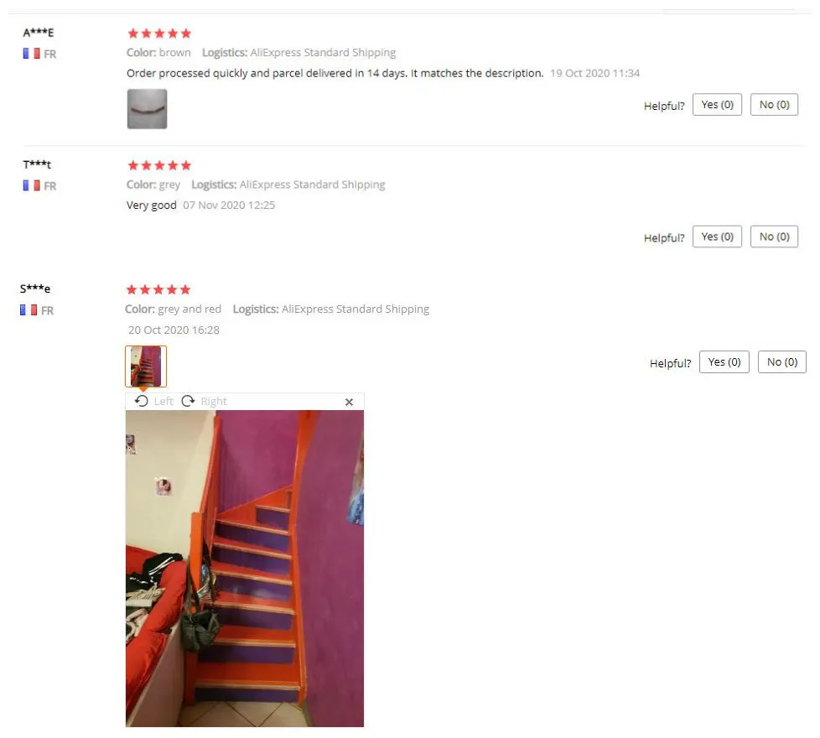This screenshot has width=820, height=738.
Task: Select S***e's staircase photo thumbnail
Action: click(146, 366)
